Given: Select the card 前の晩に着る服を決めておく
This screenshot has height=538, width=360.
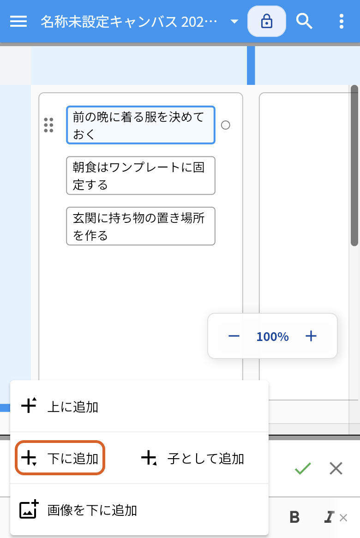Looking at the screenshot, I should pos(141,125).
